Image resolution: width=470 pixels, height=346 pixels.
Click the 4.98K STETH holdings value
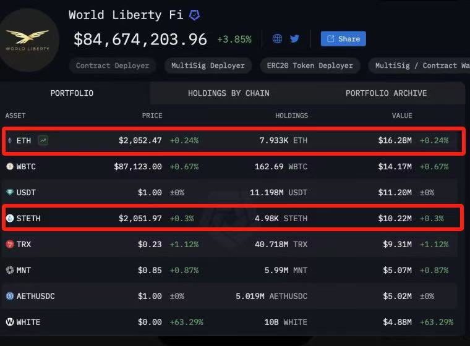tap(281, 218)
